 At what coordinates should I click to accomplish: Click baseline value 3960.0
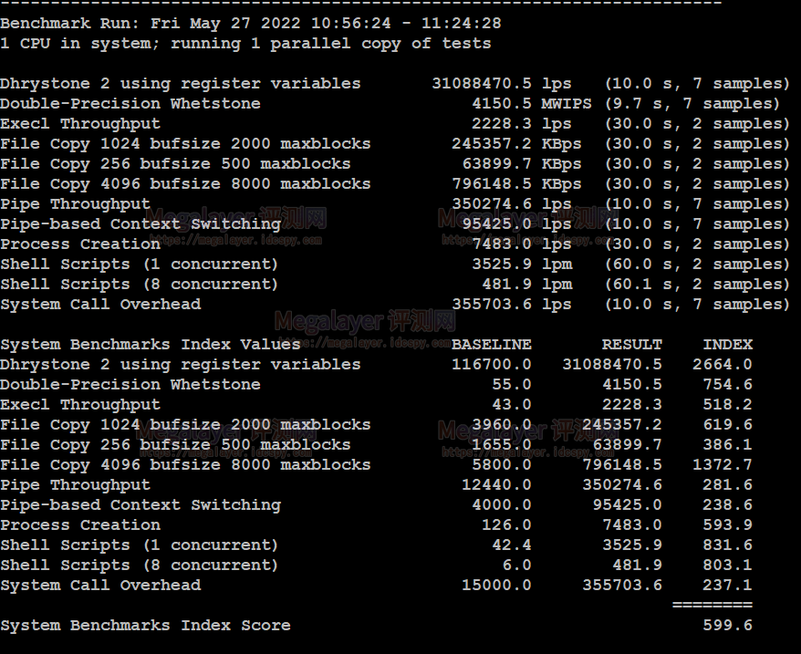(502, 424)
